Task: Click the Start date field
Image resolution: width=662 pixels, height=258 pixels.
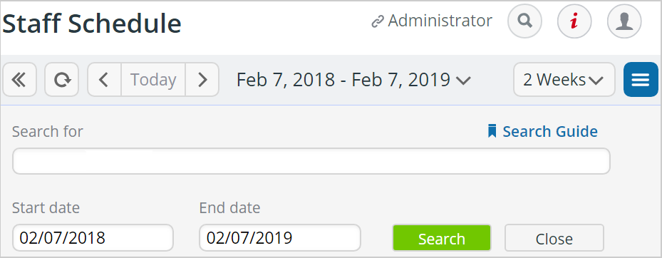Action: (93, 238)
